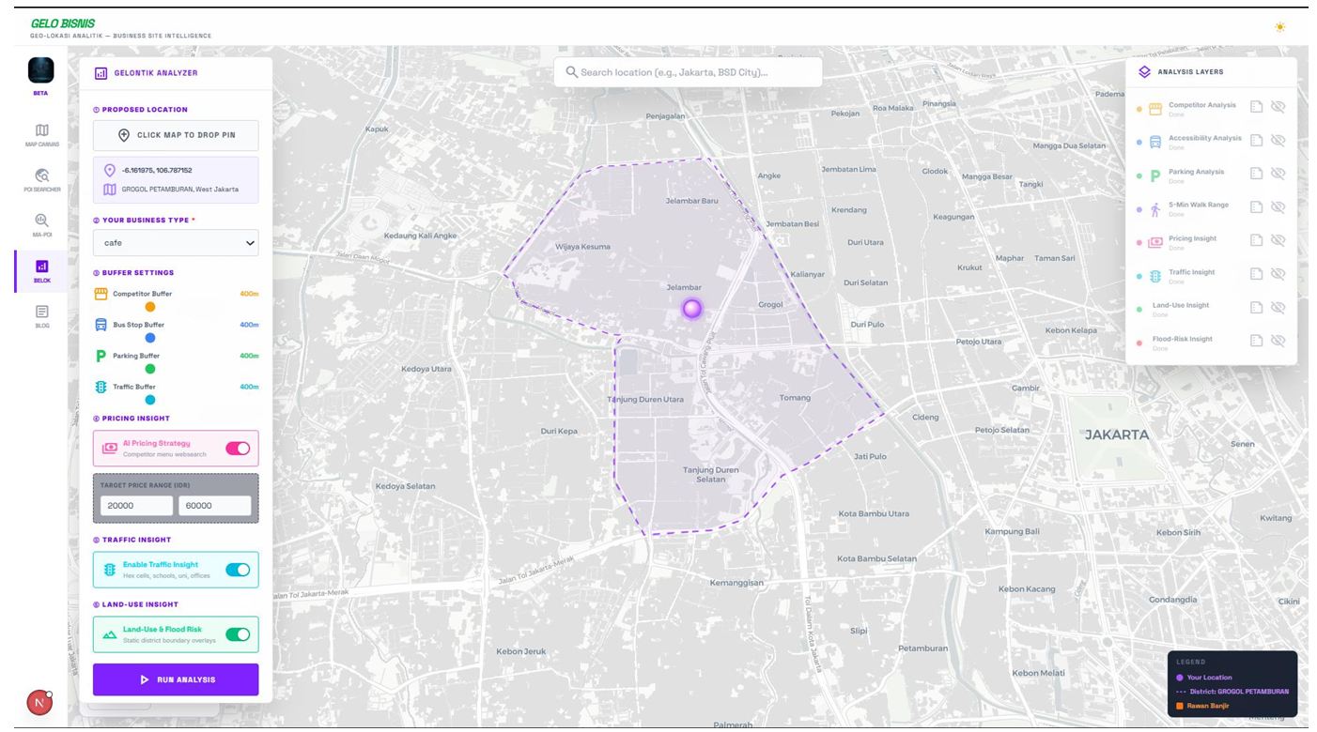Adjust the cyan Traffic Buffer slider knob
The image size is (1317, 732).
(x=150, y=400)
